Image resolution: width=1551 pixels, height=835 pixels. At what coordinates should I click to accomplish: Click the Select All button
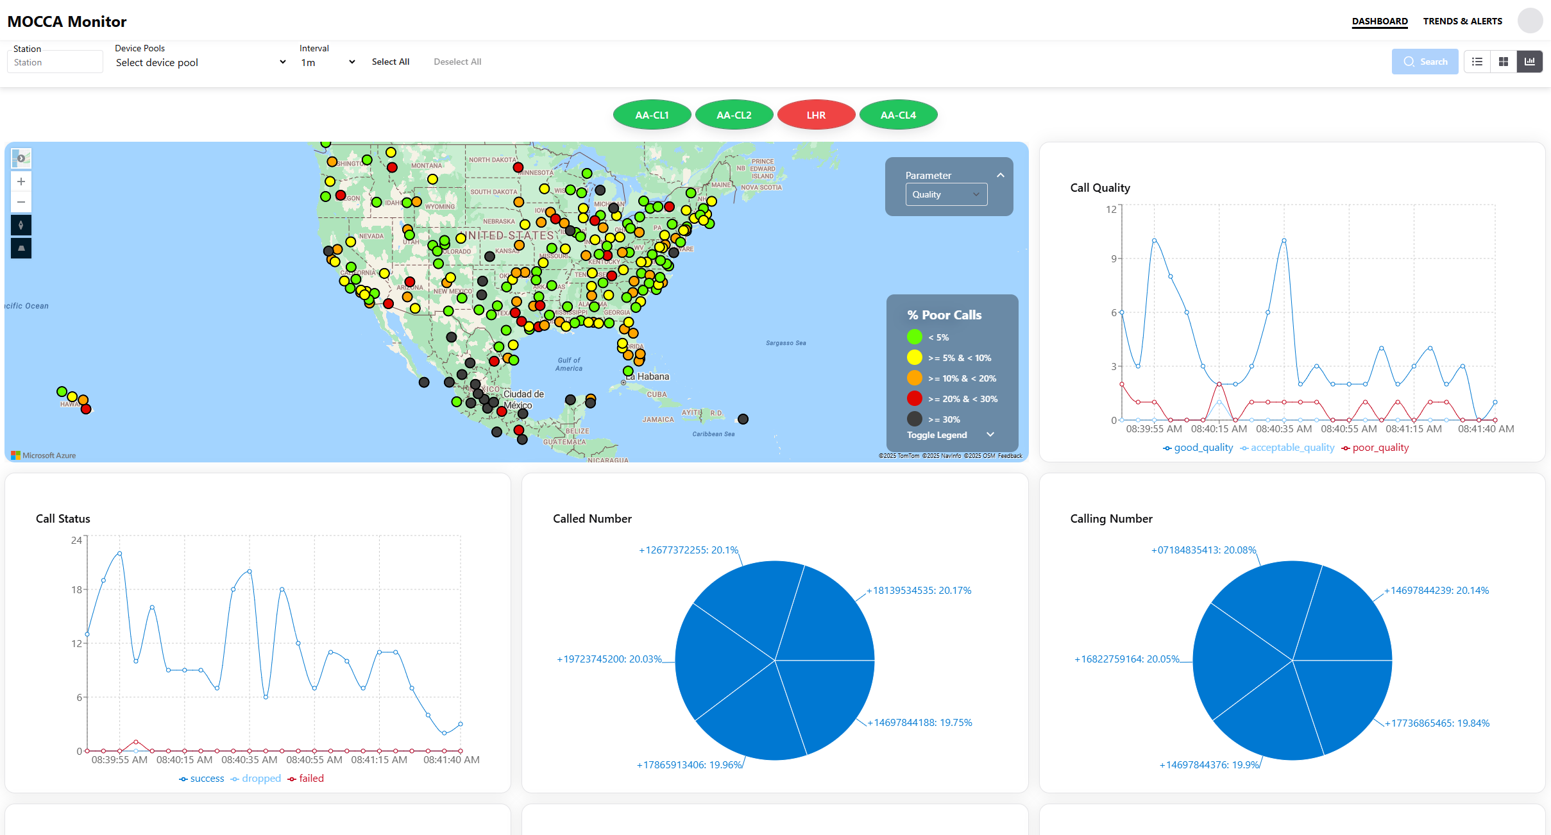click(x=391, y=62)
